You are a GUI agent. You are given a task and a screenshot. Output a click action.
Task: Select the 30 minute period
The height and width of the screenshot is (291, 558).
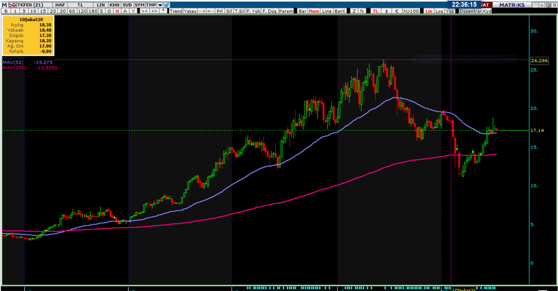(63, 11)
